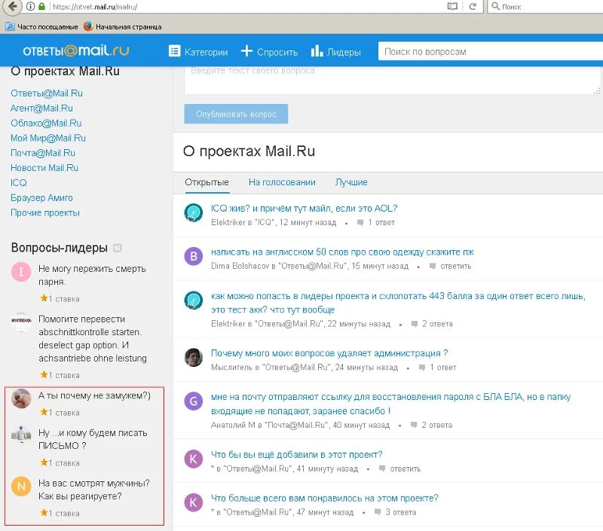Image resolution: width=603 pixels, height=531 pixels.
Task: Open the Облако@Mail.Ru sidebar link
Action: (46, 124)
